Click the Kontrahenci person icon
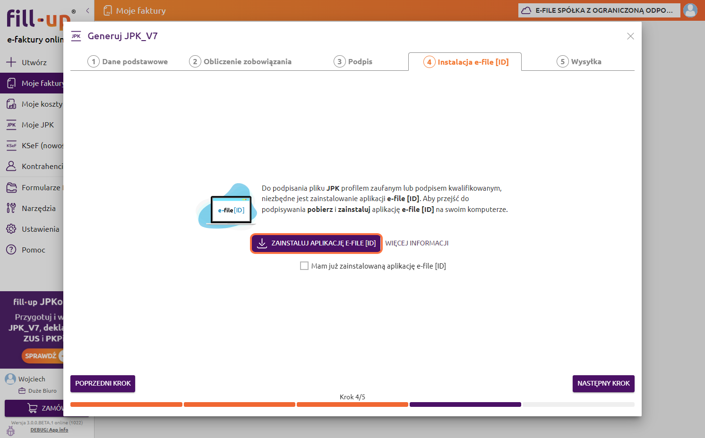Image resolution: width=705 pixels, height=438 pixels. 11,166
